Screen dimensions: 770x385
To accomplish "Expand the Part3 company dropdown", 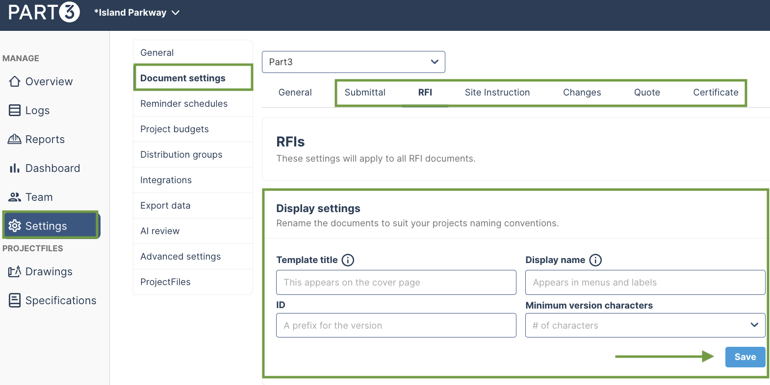I will click(x=354, y=62).
